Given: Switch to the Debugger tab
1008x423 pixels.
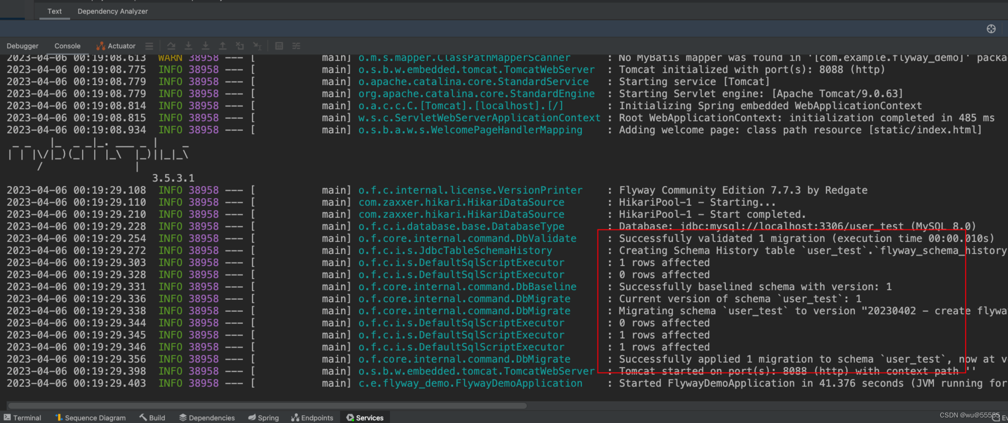Looking at the screenshot, I should 23,46.
